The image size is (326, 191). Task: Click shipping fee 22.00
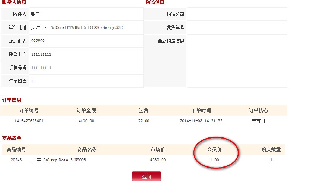pyautogui.click(x=144, y=121)
